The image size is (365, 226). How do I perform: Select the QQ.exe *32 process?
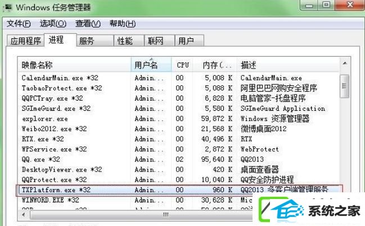tap(179, 160)
